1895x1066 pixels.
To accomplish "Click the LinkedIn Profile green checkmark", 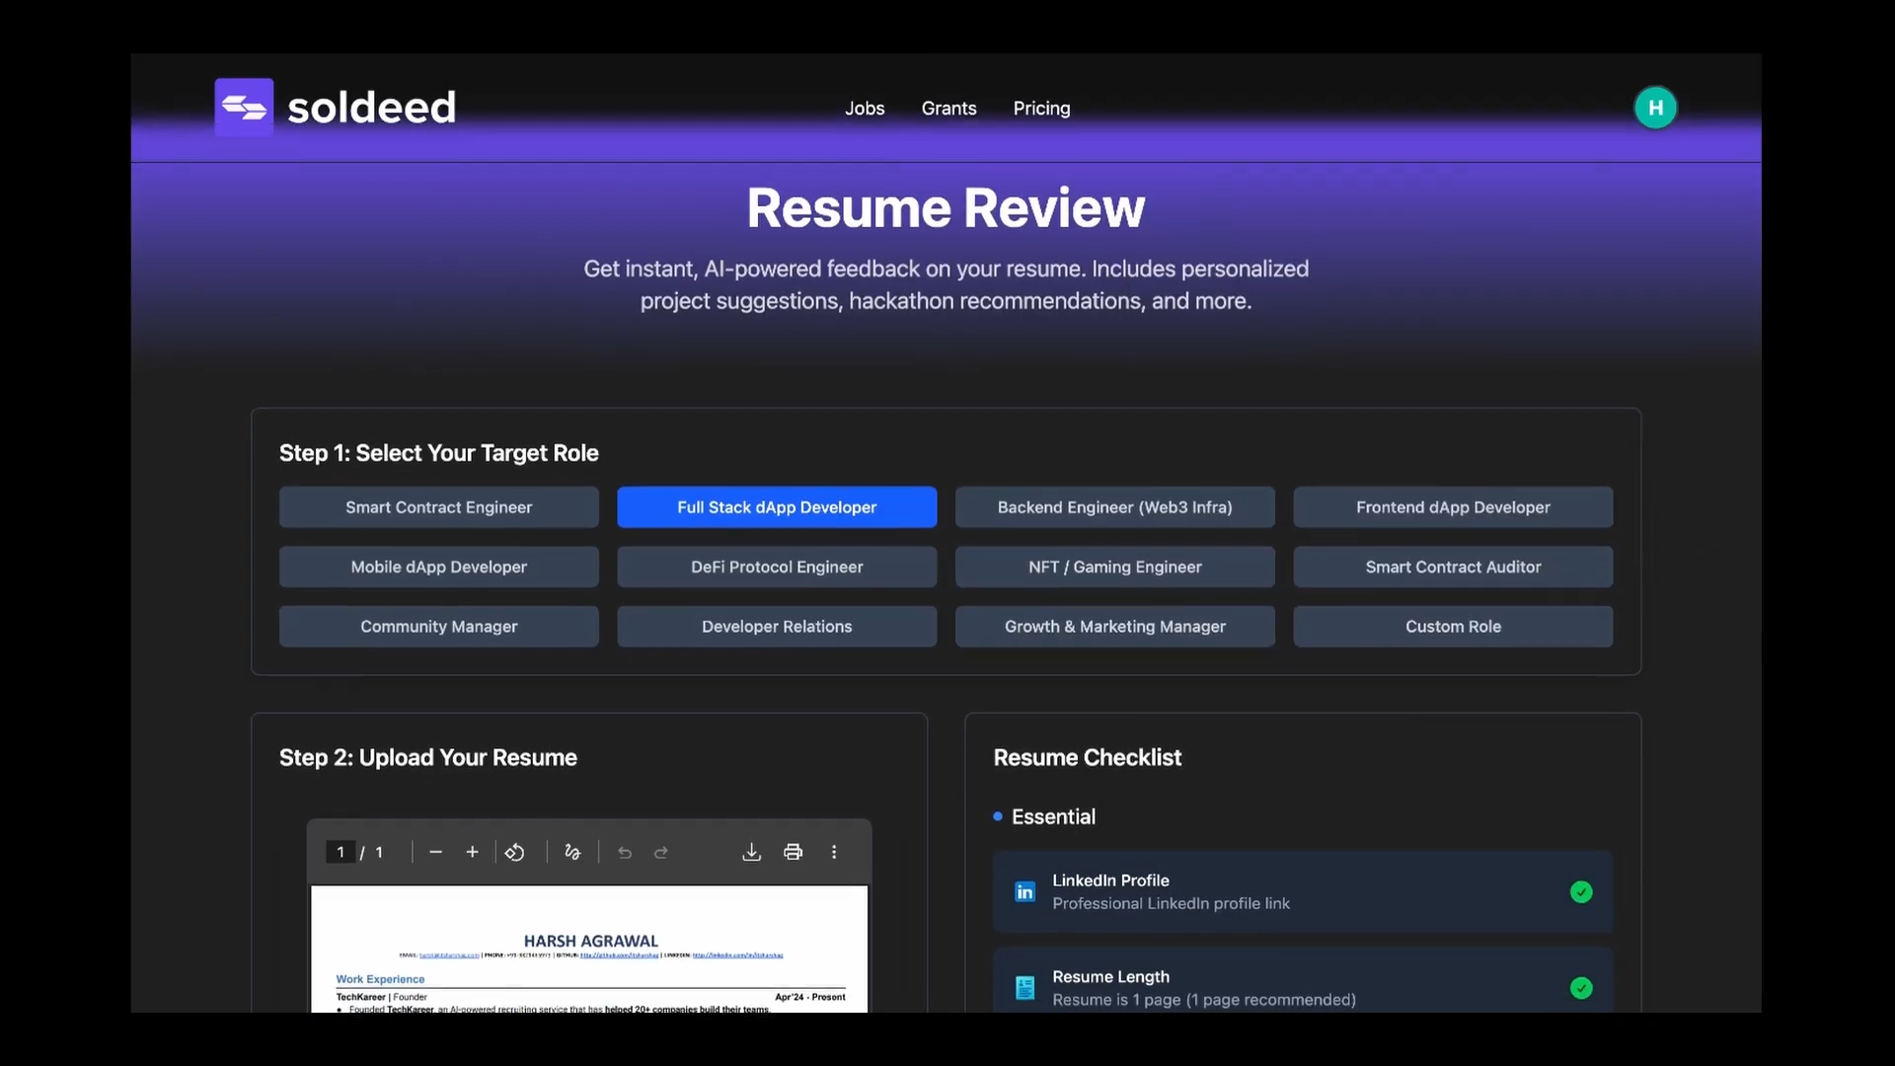I will tap(1581, 892).
